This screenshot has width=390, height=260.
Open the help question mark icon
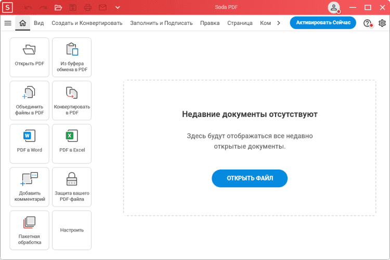click(x=367, y=23)
